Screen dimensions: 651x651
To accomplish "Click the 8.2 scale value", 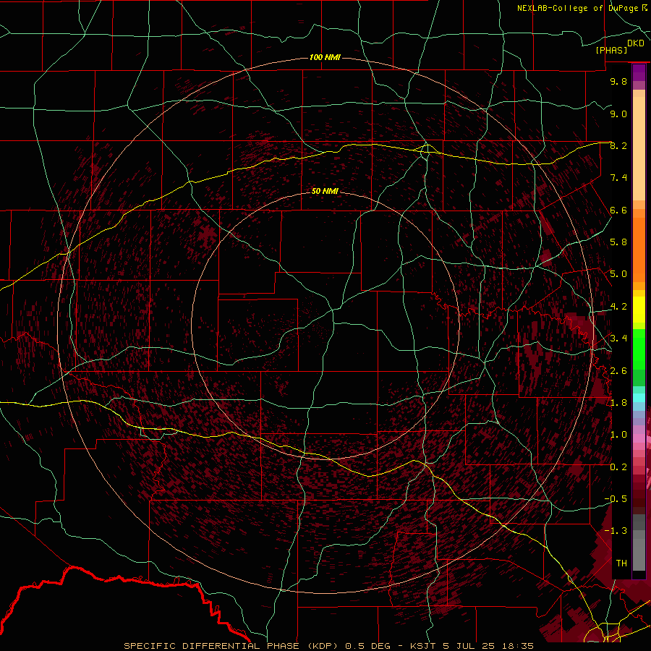I will coord(618,145).
